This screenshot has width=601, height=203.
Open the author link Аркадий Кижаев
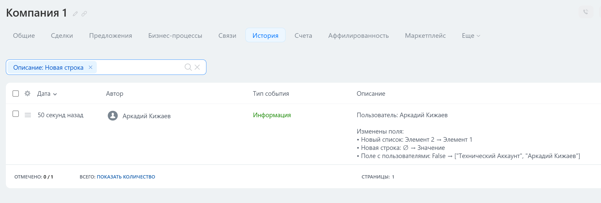[x=146, y=116]
